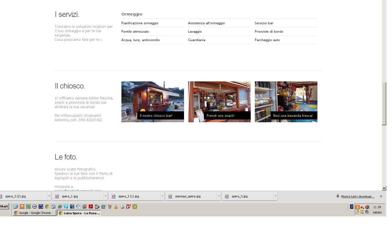The height and width of the screenshot is (245, 392).
Task: Launch Excel from the quick launch bar
Action: coord(28,207)
